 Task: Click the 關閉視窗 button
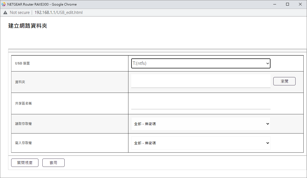25,163
